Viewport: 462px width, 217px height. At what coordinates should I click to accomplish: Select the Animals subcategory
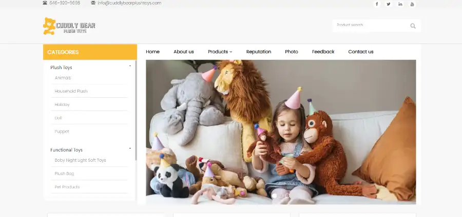click(63, 78)
